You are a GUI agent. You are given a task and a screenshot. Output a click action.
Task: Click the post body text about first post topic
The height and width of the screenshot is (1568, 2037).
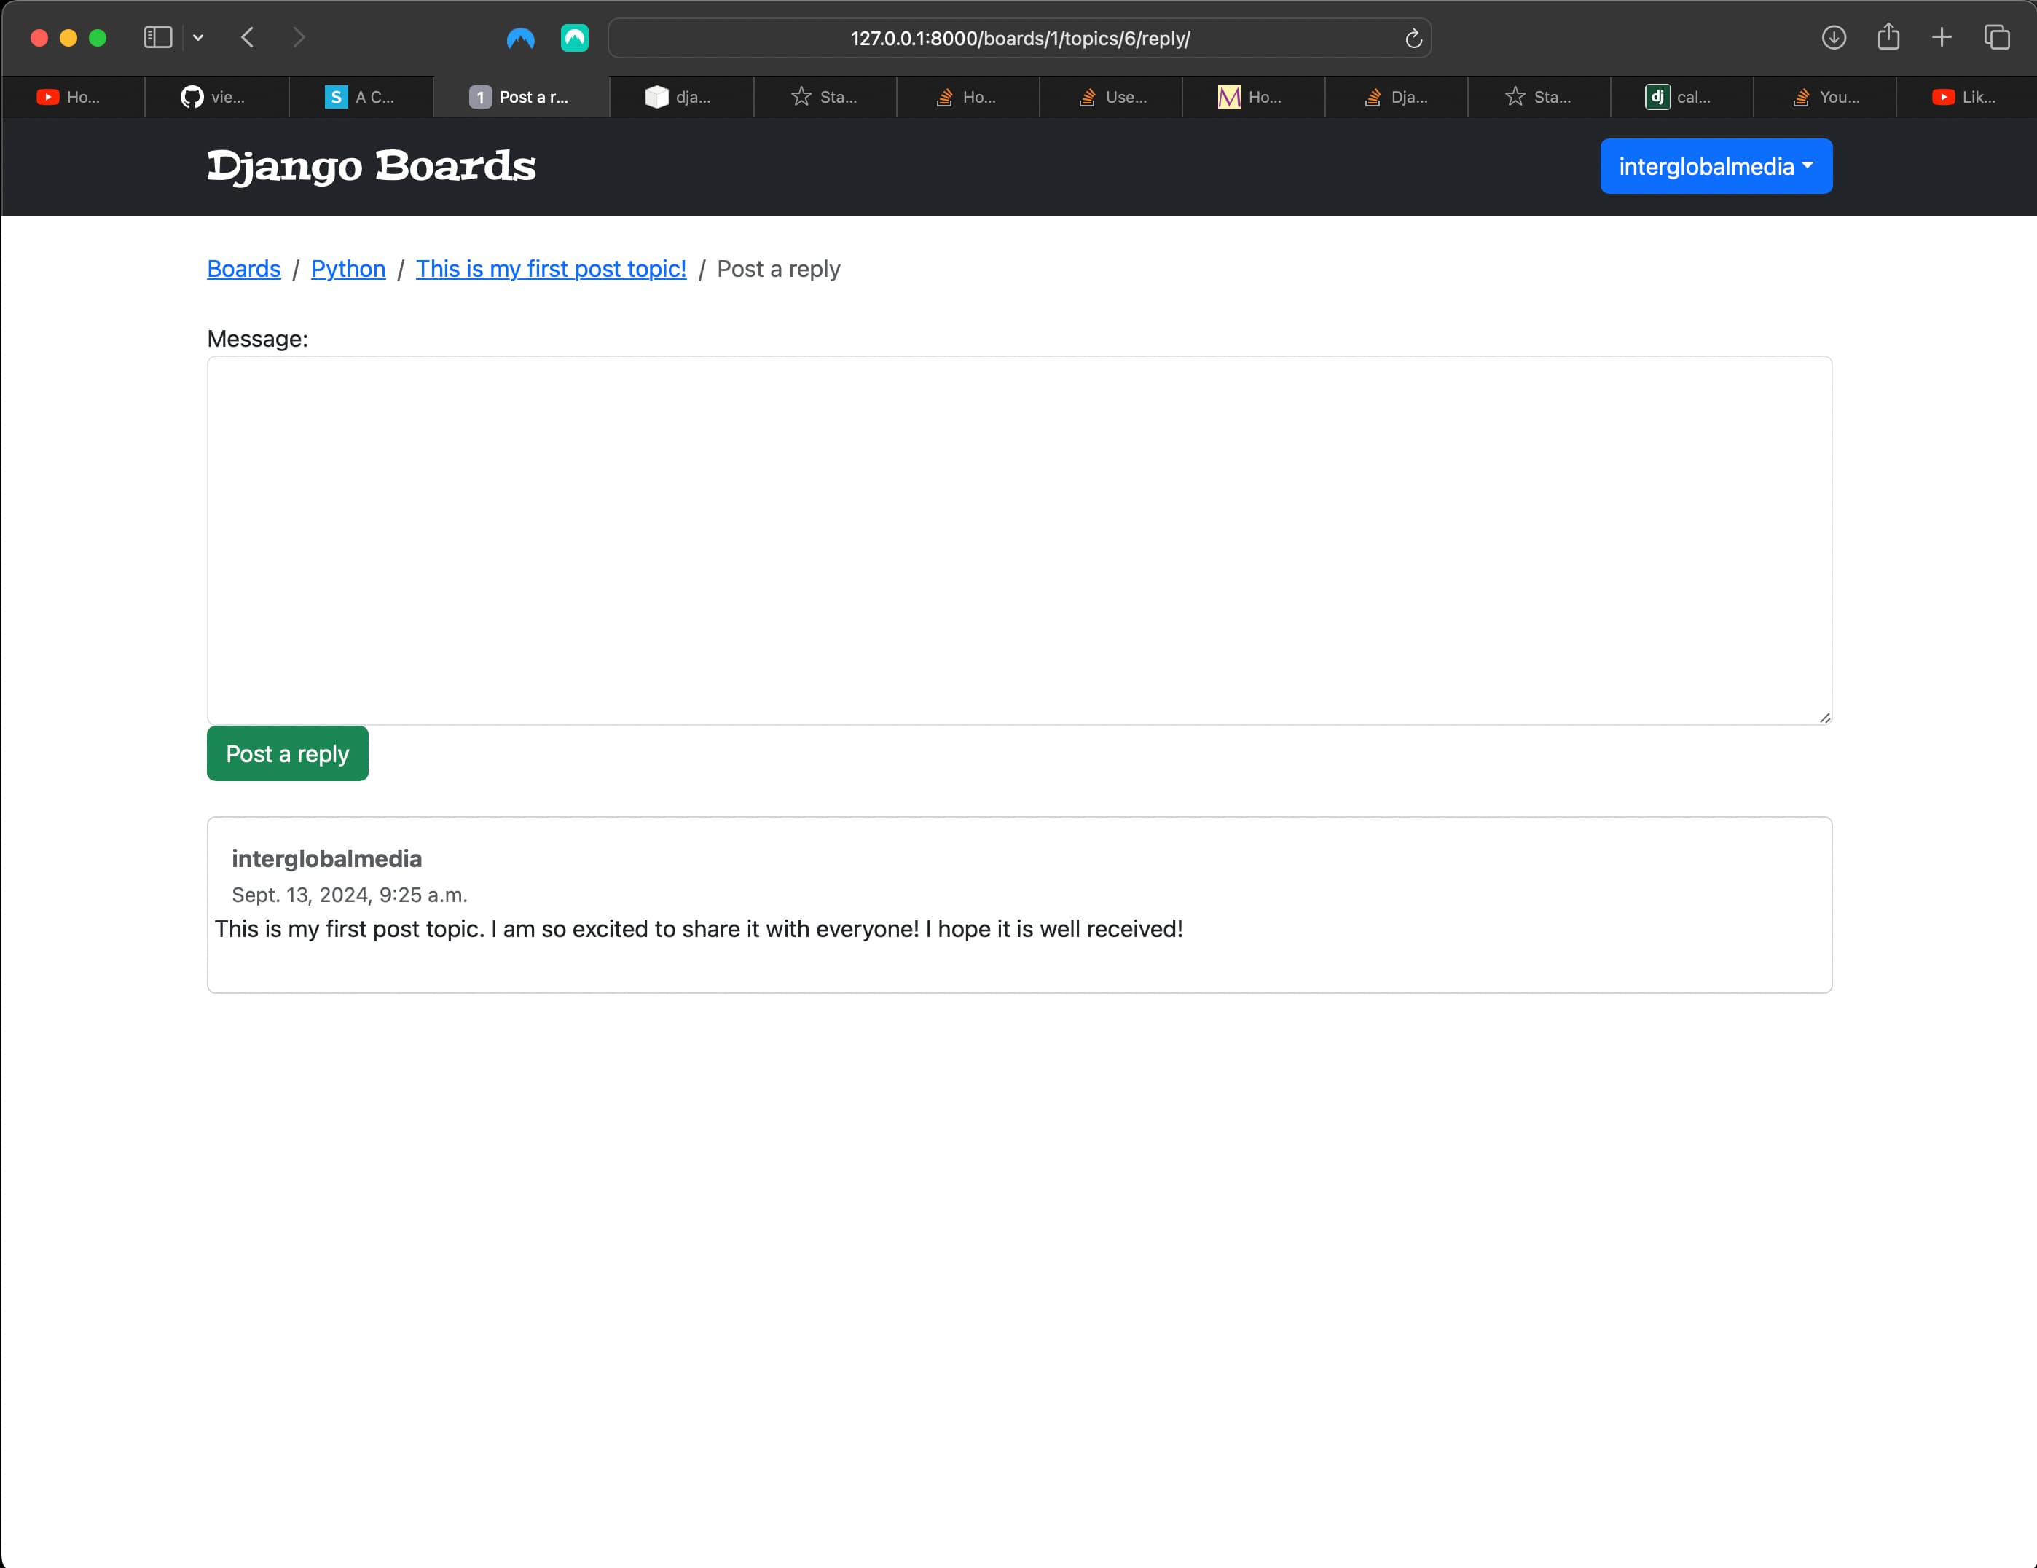(x=699, y=929)
